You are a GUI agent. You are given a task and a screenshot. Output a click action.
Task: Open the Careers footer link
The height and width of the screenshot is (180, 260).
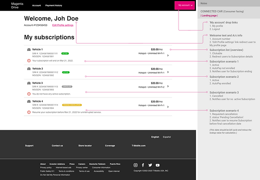pyautogui.click(x=82, y=164)
